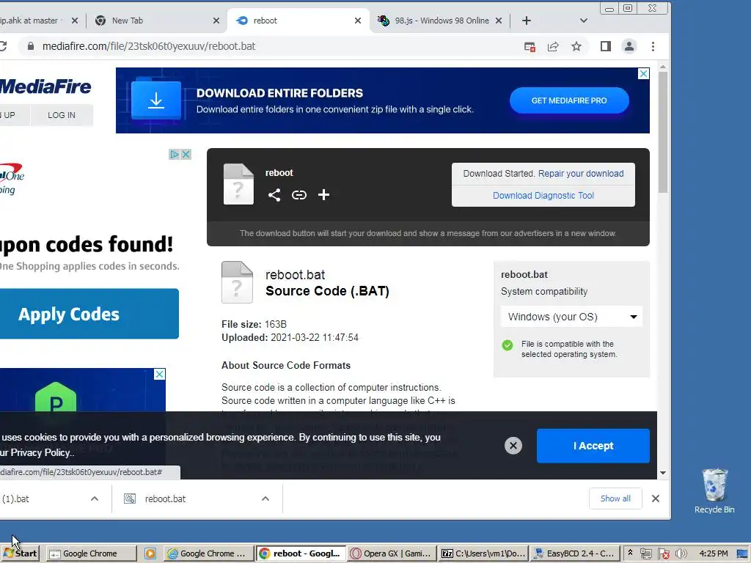This screenshot has width=751, height=563.
Task: Open EasyBCD 2.4 taskbar item
Action: coord(576,553)
